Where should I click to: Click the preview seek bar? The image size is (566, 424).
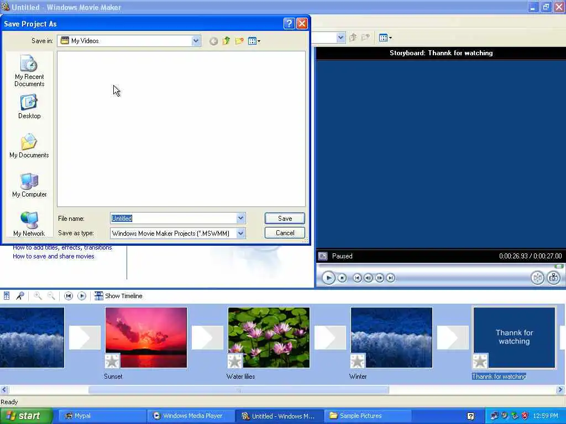[x=439, y=266]
